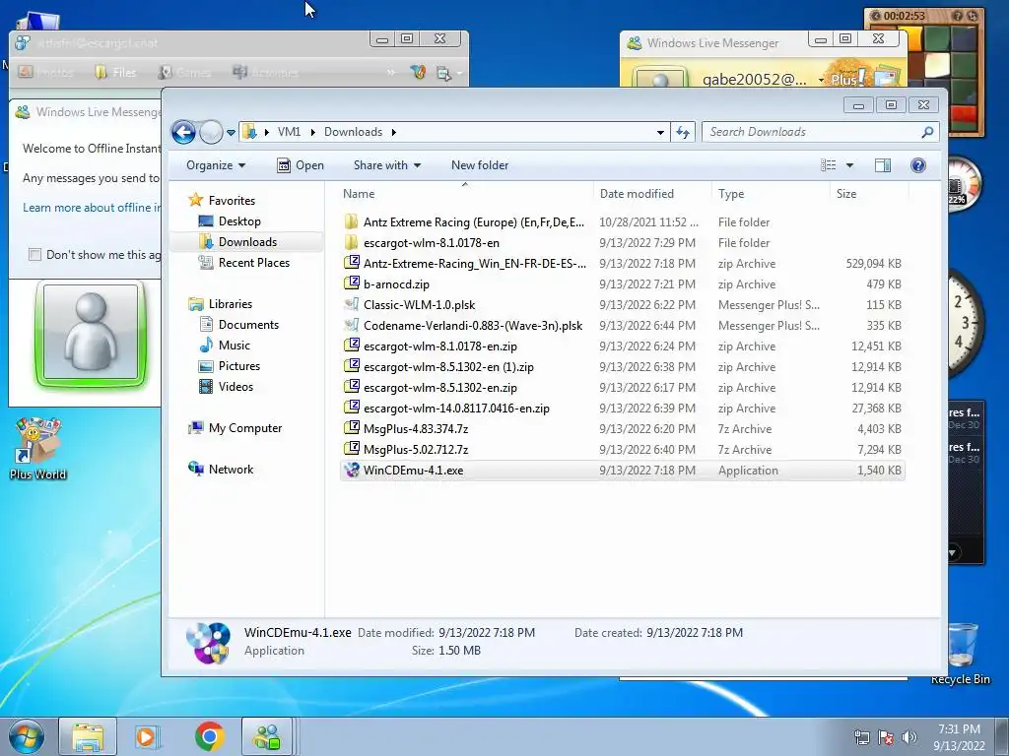Click the New folder button

click(x=480, y=165)
